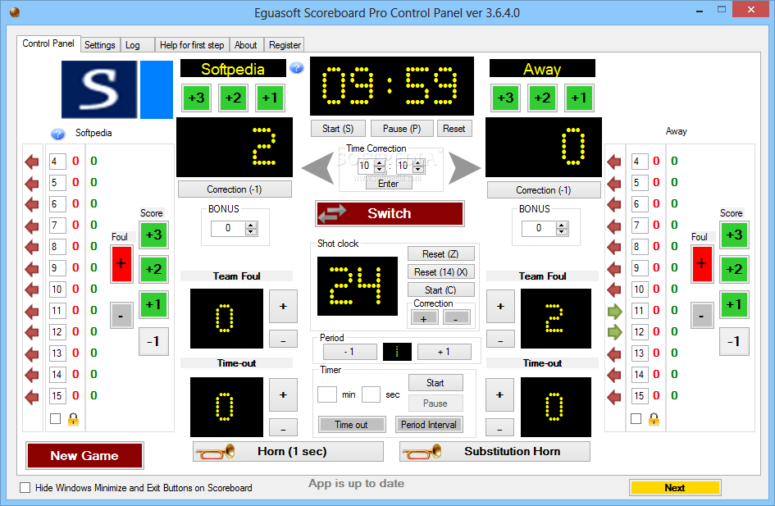Image resolution: width=775 pixels, height=506 pixels.
Task: Increase Softpedia Team Foul with plus
Action: pyautogui.click(x=283, y=307)
